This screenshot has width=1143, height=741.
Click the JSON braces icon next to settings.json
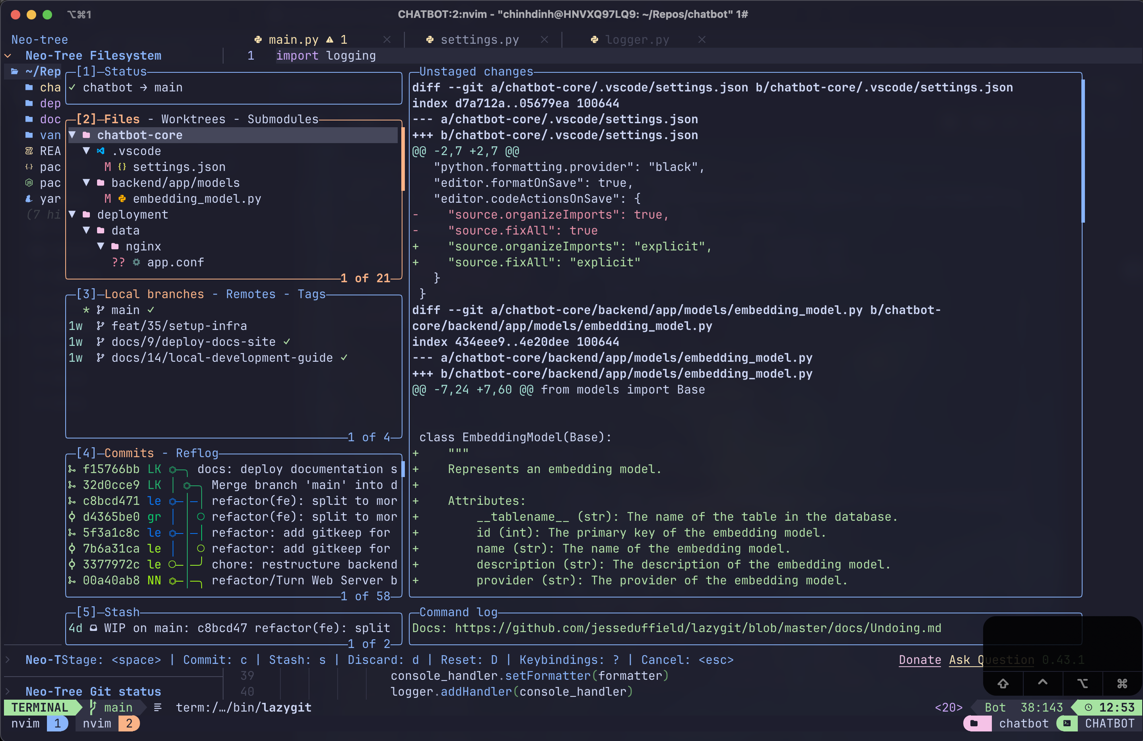coord(122,167)
